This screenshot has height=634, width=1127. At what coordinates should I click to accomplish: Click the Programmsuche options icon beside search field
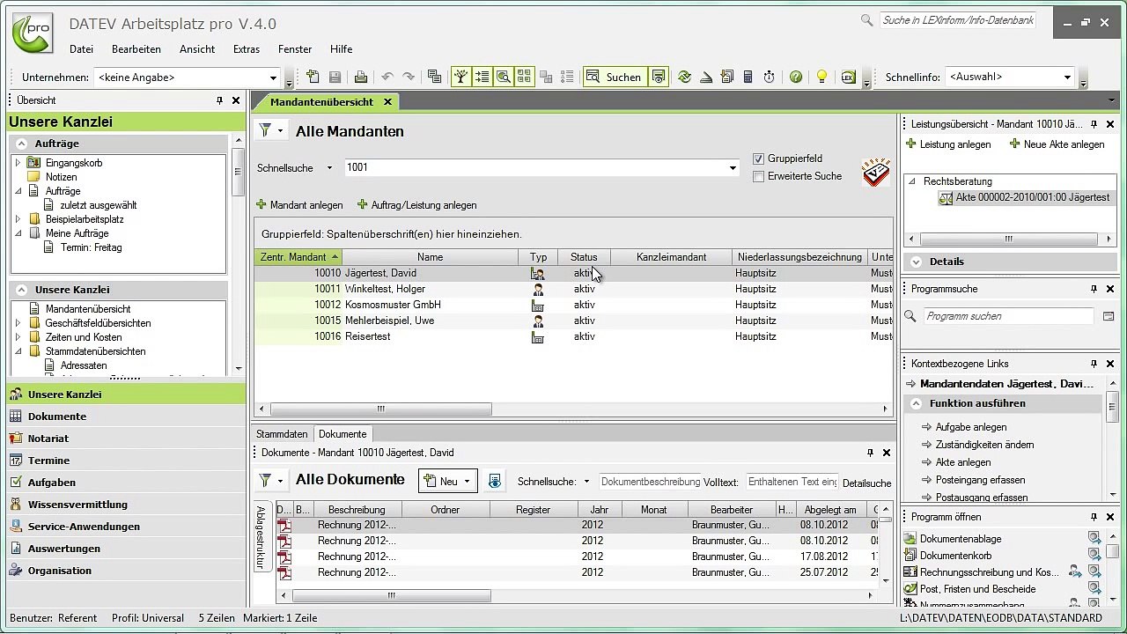point(1109,316)
